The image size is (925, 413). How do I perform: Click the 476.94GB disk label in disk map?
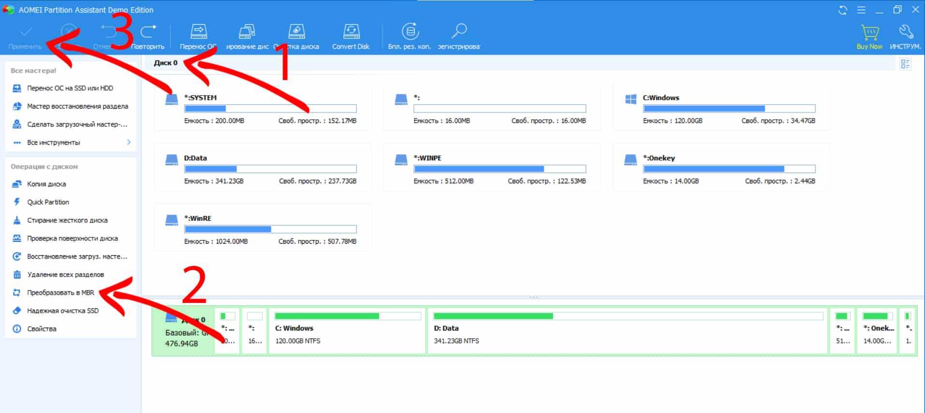[x=182, y=344]
